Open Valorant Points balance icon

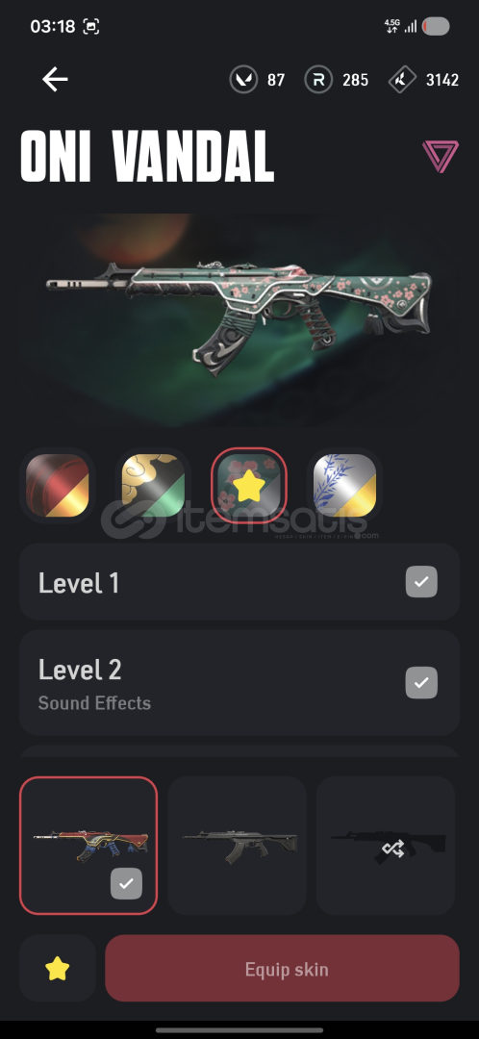click(x=243, y=80)
